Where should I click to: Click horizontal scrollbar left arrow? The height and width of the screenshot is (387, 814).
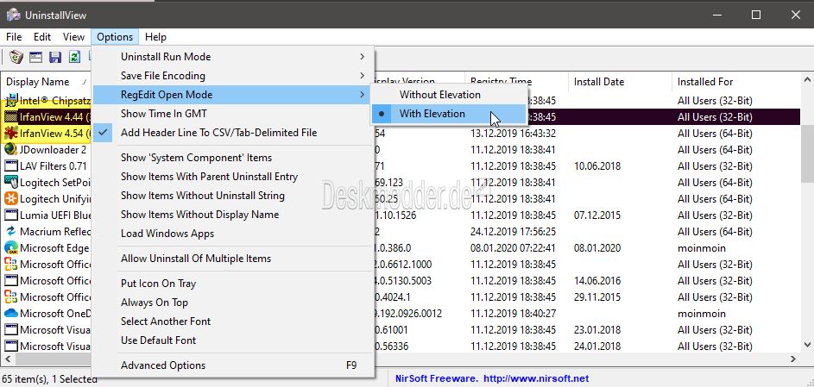pos(8,359)
